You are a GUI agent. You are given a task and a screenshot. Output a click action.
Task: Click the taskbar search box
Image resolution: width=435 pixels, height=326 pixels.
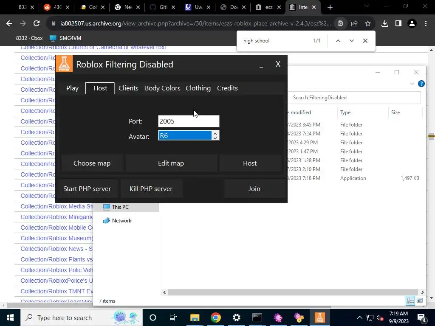tap(82, 318)
